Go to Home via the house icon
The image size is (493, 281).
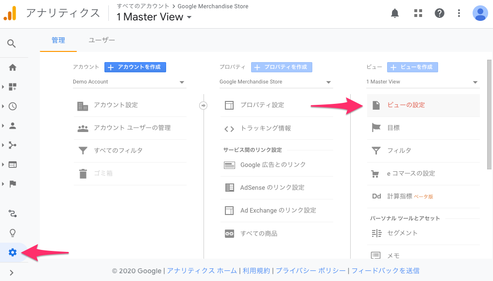tap(13, 67)
